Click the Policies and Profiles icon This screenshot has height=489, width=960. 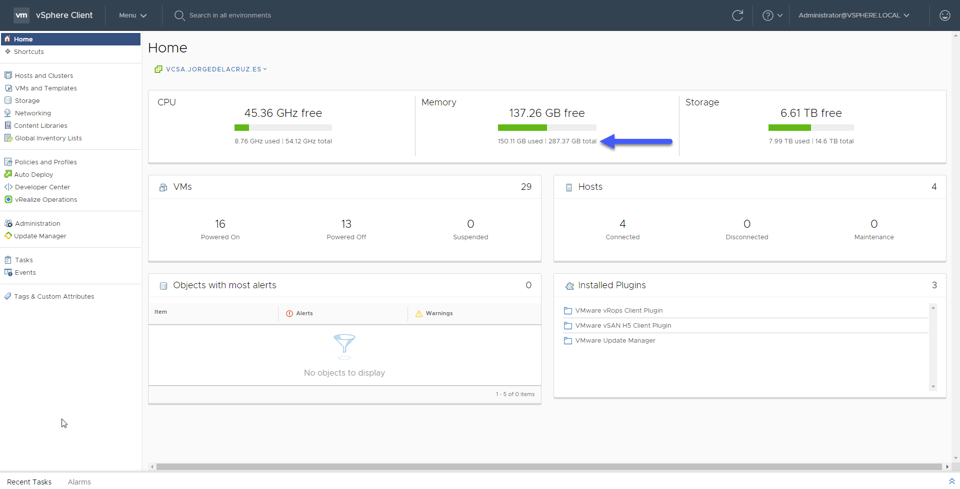click(x=8, y=162)
